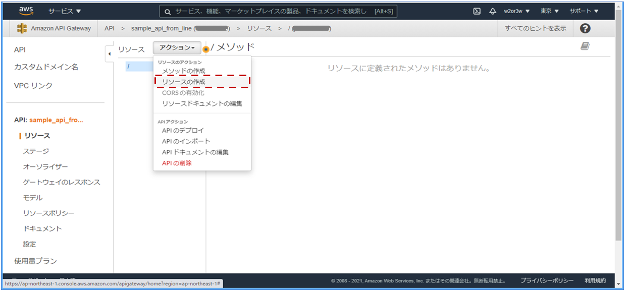Viewport: 625px width, 292px height.
Task: Select メソッドの作成 action
Action: tap(184, 70)
